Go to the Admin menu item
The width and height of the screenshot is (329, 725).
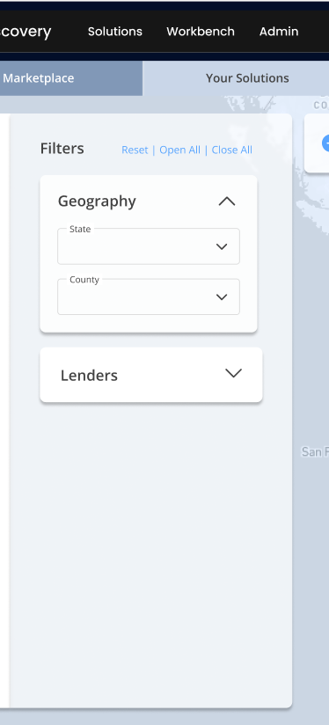coord(279,32)
